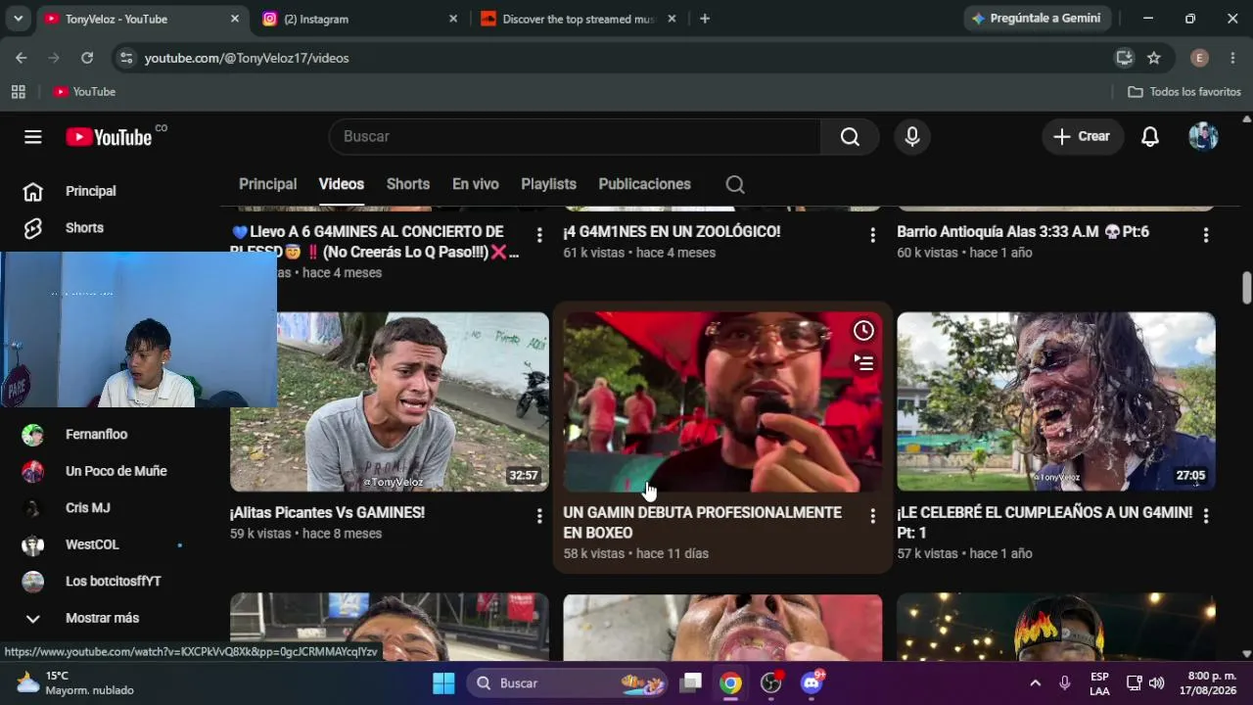Open a new browser tab
Screen dimensions: 1253x705
pyautogui.click(x=705, y=19)
